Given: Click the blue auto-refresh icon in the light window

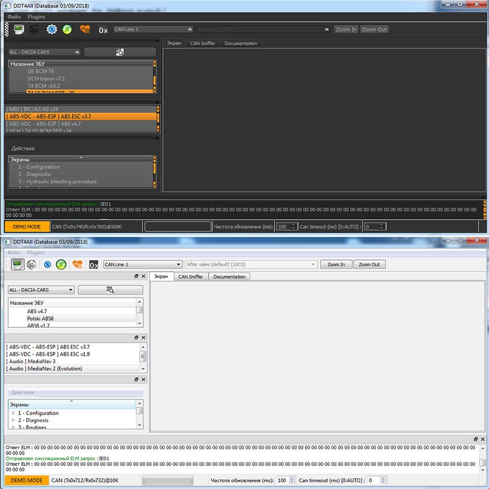Looking at the screenshot, I should coord(47,265).
